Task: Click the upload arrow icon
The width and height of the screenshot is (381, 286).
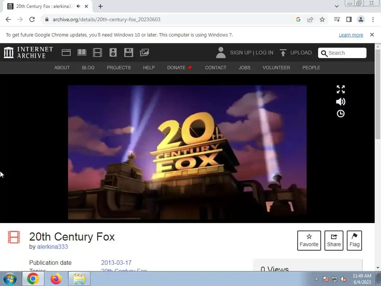Action: coord(283,53)
